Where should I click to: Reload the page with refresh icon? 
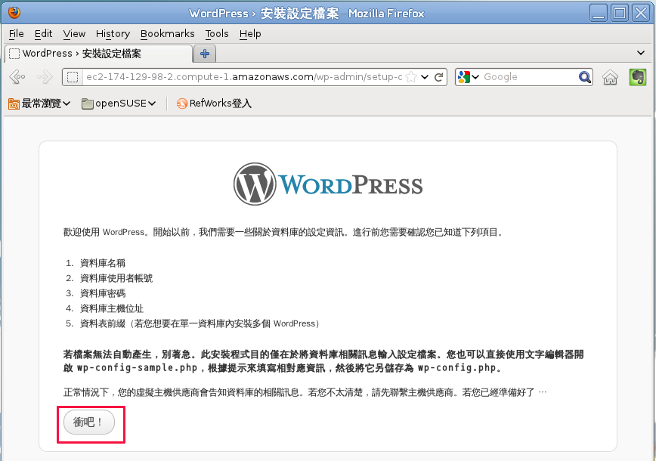438,77
